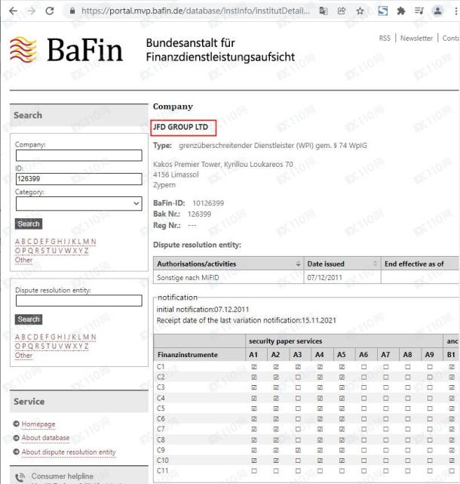
Task: Click the Homepage bullet arrow icon
Action: (x=17, y=424)
